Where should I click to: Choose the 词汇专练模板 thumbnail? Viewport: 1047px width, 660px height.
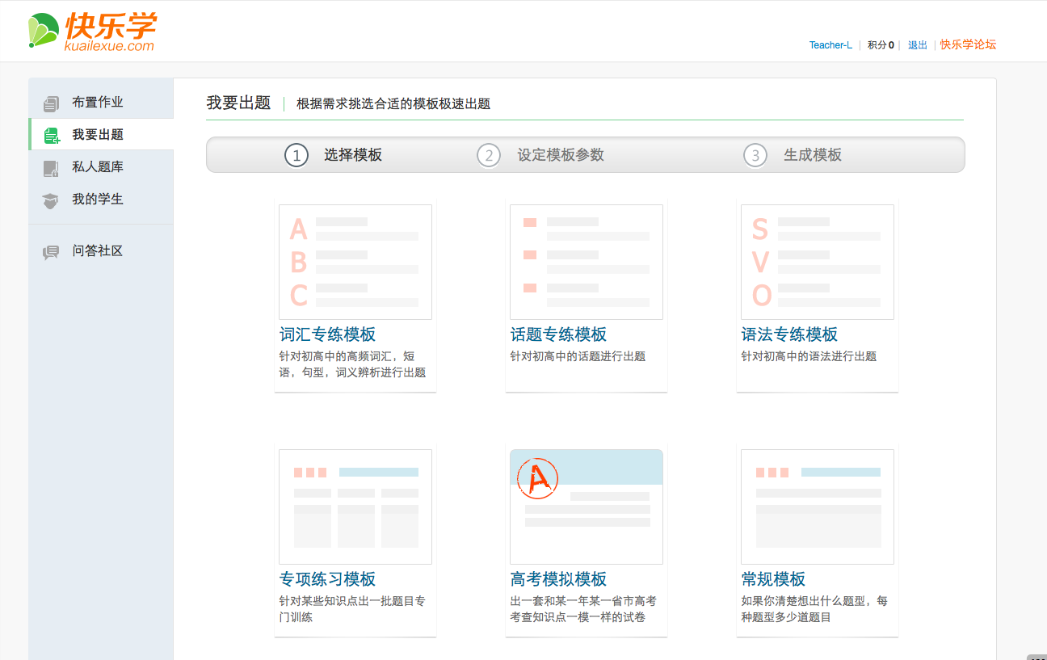(x=355, y=262)
